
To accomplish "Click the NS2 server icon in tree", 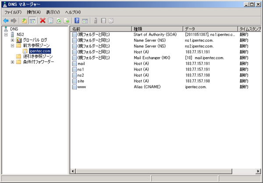I will tap(12, 35).
